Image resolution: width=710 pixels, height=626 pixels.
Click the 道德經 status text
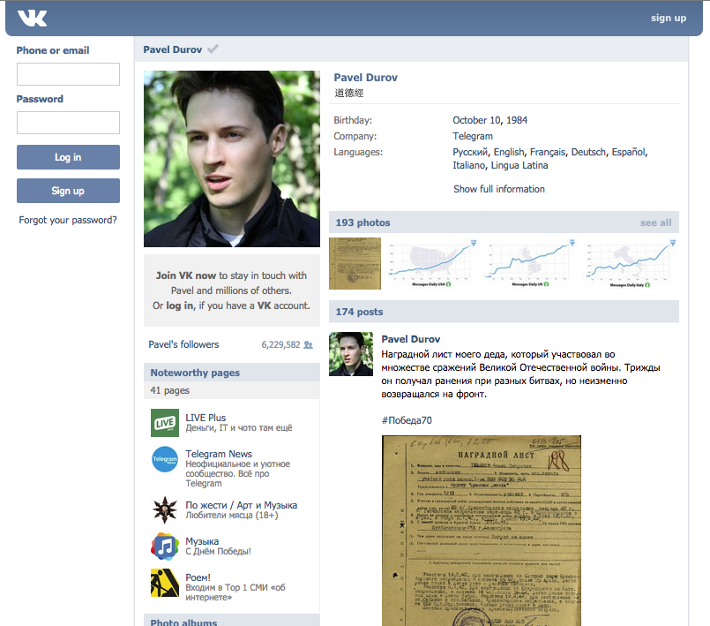[x=349, y=93]
